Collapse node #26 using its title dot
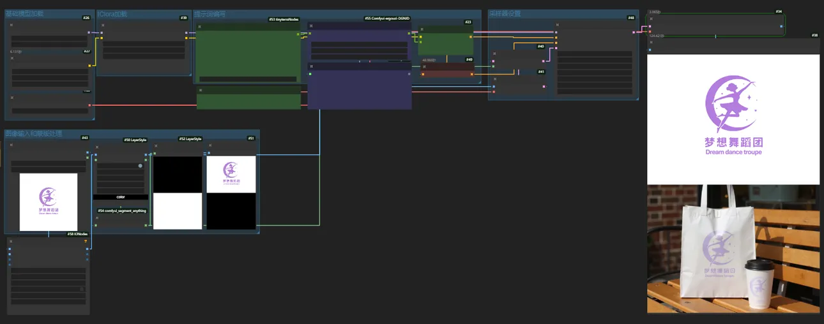The width and height of the screenshot is (824, 324). click(11, 25)
